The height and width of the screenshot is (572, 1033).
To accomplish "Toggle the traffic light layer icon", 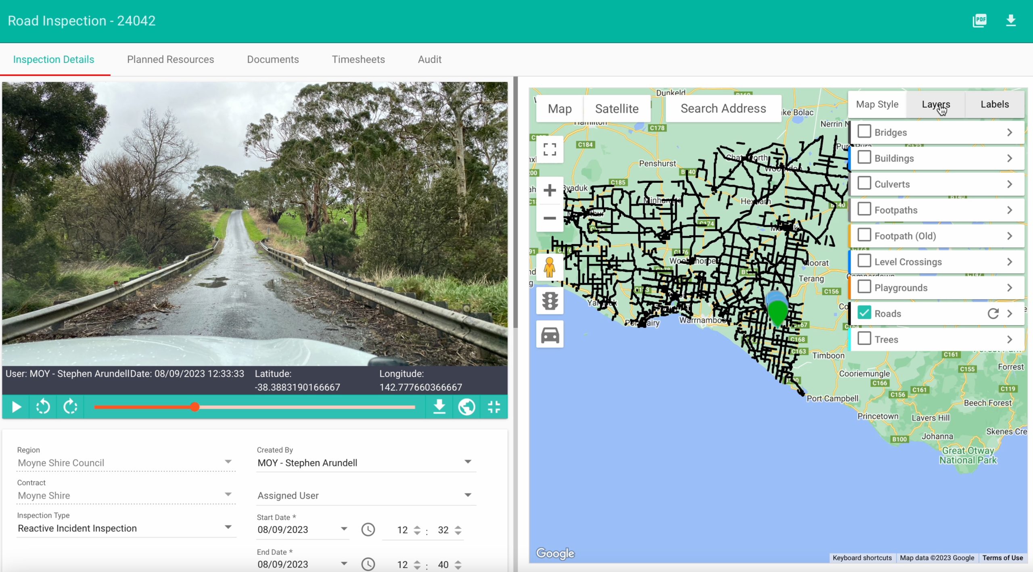I will point(550,301).
